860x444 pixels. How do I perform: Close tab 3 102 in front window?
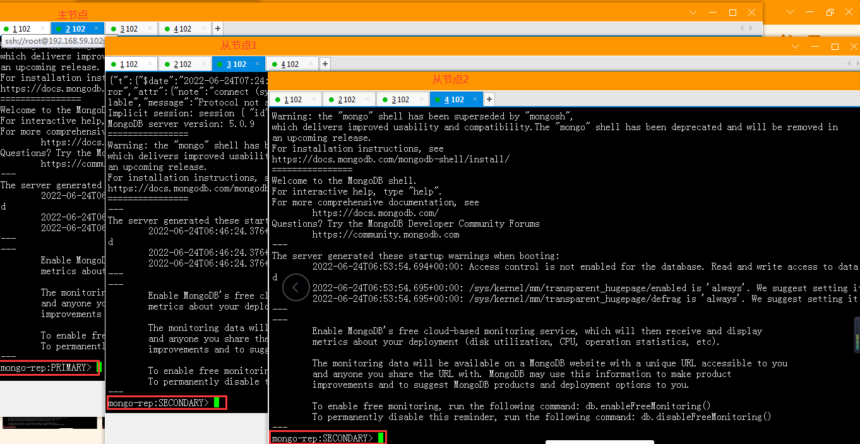point(422,99)
